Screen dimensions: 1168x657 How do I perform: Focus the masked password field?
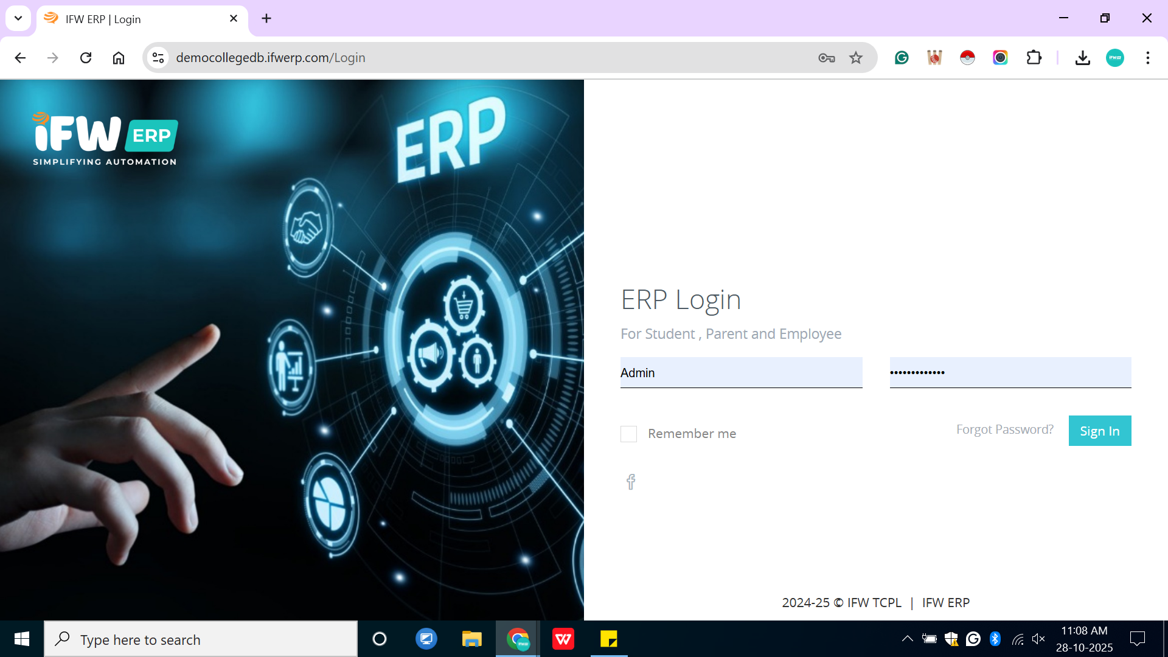point(1010,372)
